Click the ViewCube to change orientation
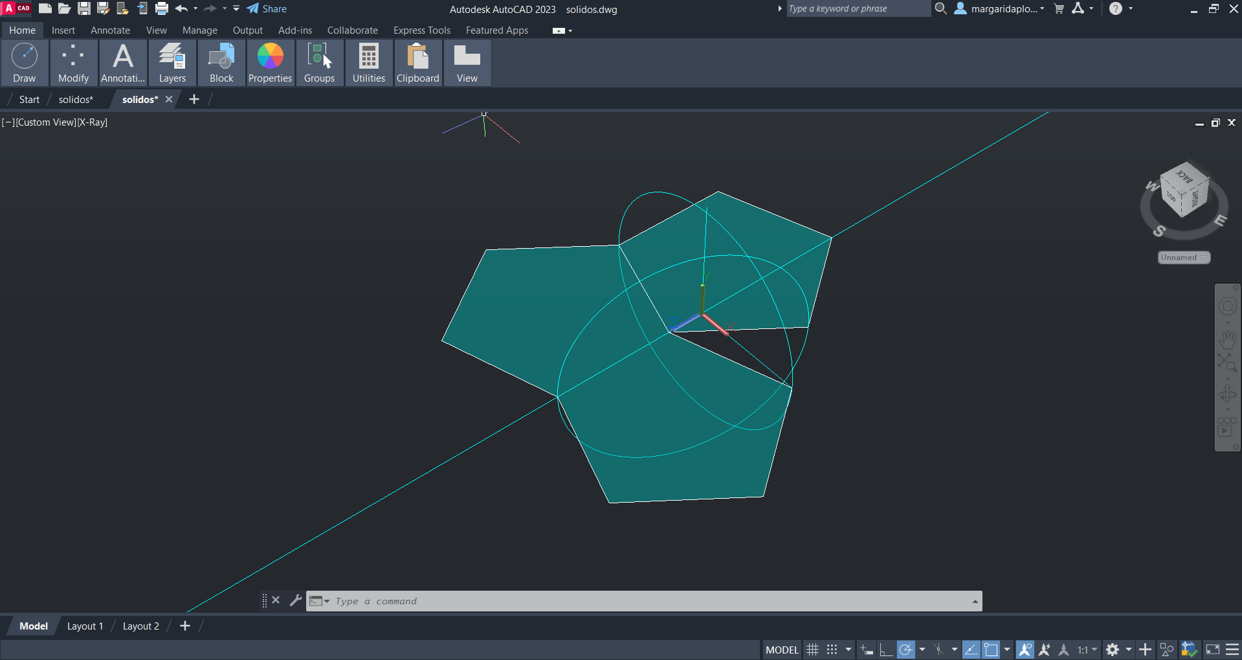This screenshot has width=1242, height=660. click(x=1184, y=191)
